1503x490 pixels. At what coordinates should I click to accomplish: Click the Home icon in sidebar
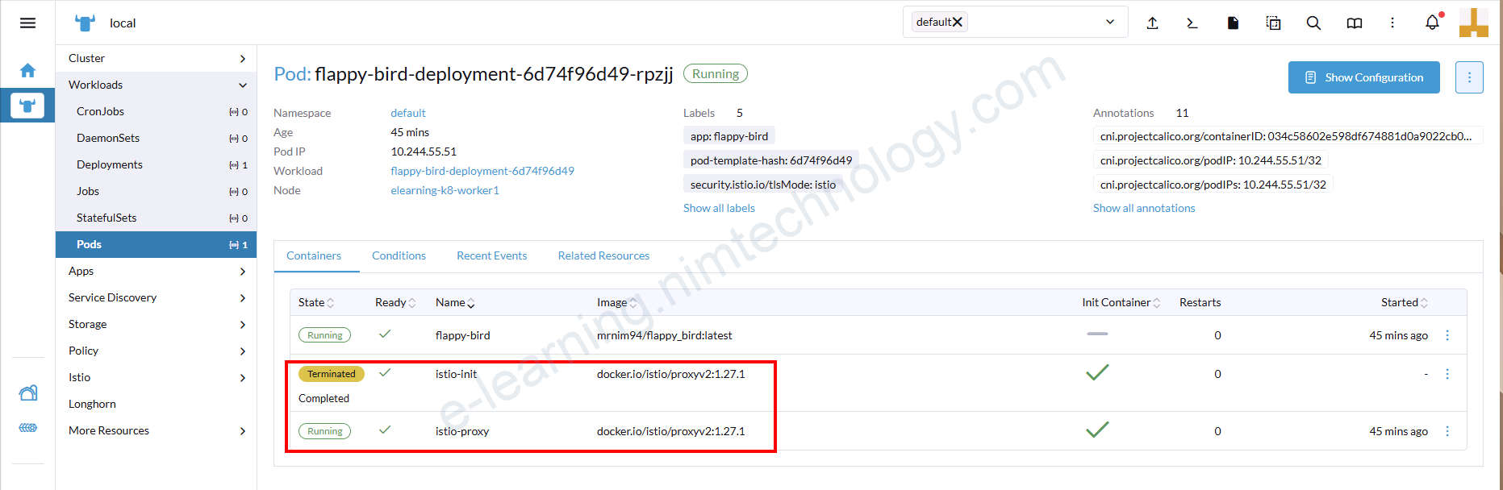27,71
